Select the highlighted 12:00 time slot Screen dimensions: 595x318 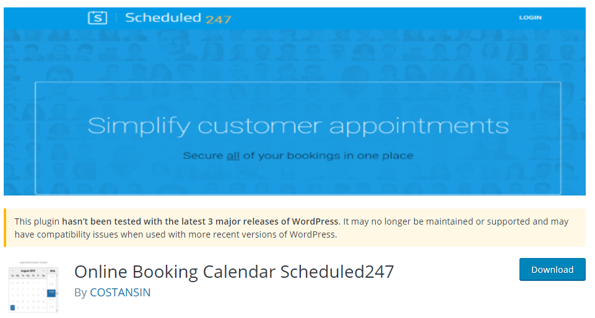coord(51,293)
